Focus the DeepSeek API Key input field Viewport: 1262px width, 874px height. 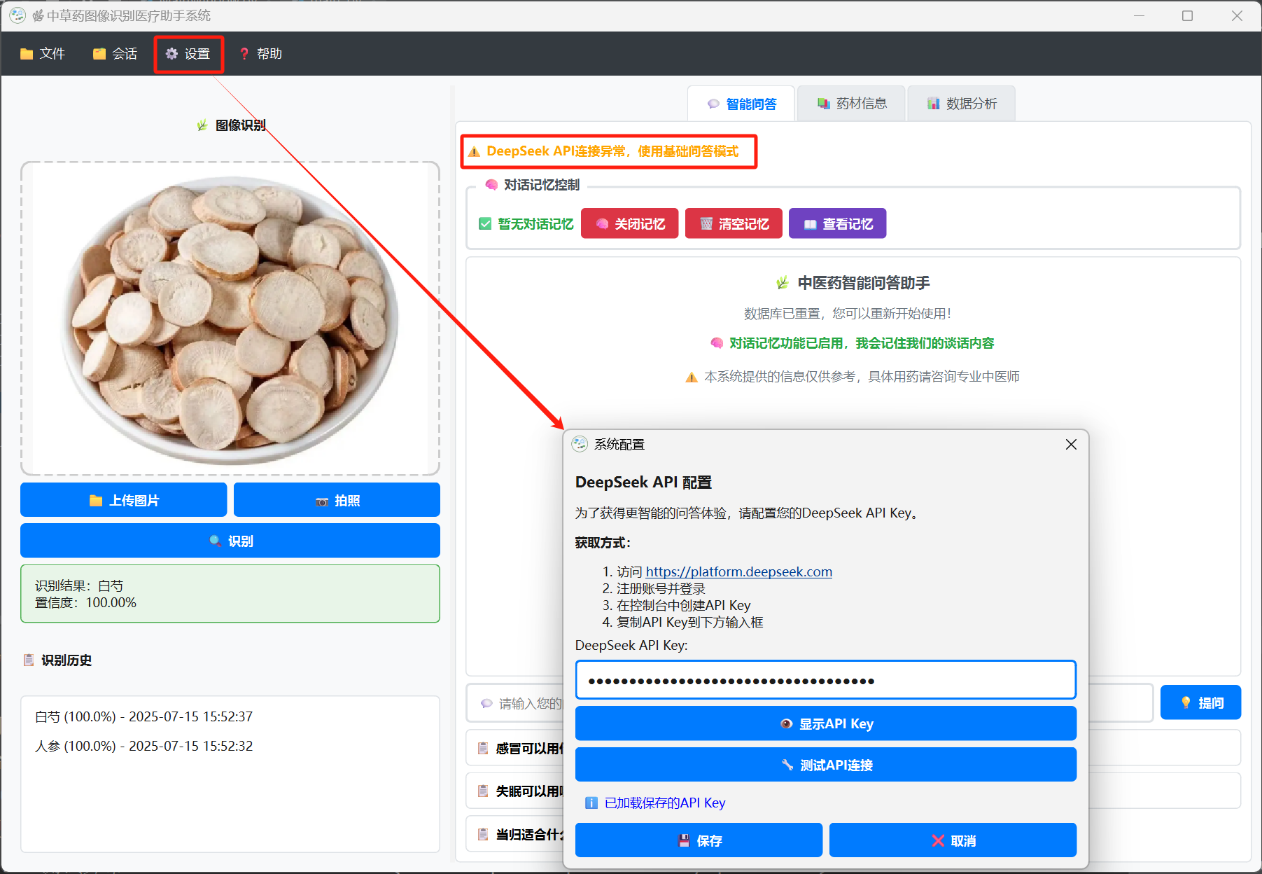825,680
